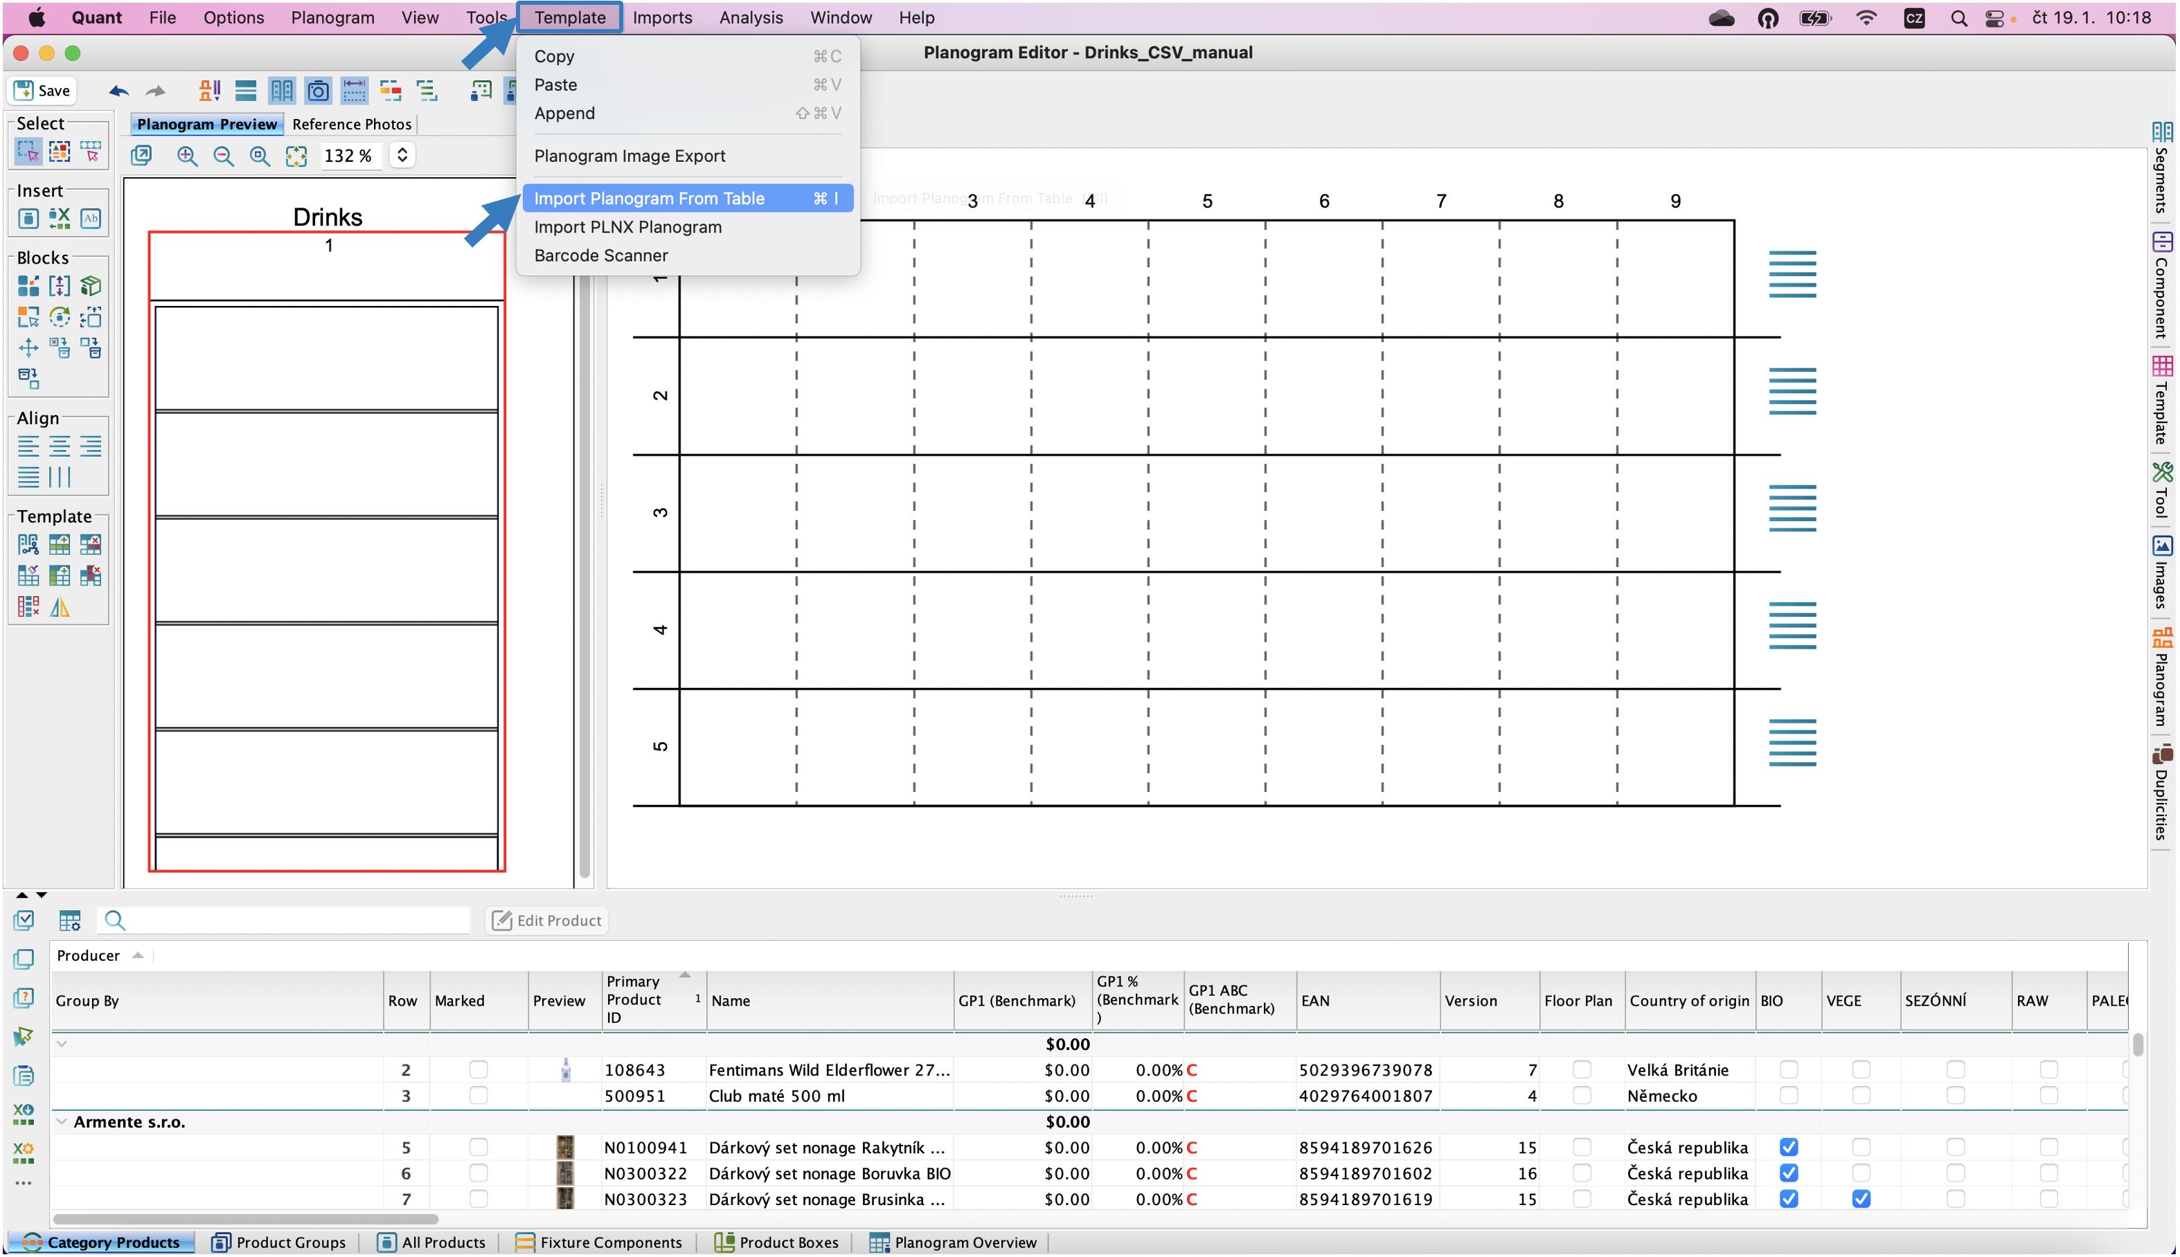Click the align center icon

pyautogui.click(x=59, y=446)
